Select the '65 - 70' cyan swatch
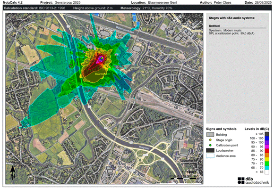274x188 pixels. click(x=267, y=168)
